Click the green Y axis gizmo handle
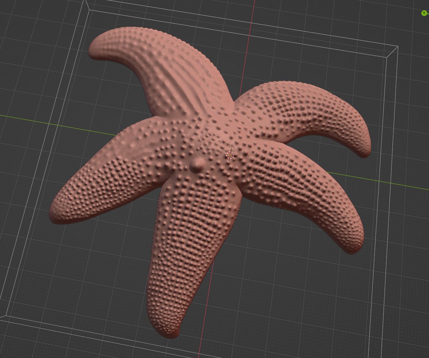The image size is (429, 358). pyautogui.click(x=424, y=13)
